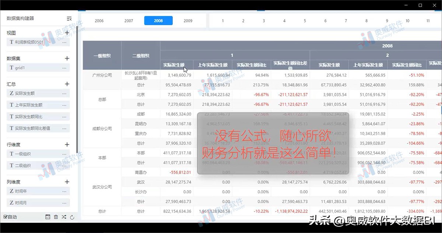Screen dimensions: 442x233
Task: Add a summary field via 汇总 plus button
Action: tap(67, 84)
